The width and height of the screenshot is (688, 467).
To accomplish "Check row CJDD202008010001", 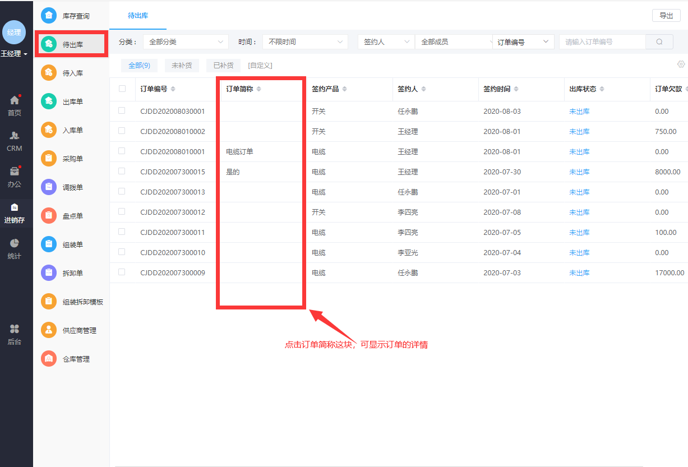I will 122,151.
